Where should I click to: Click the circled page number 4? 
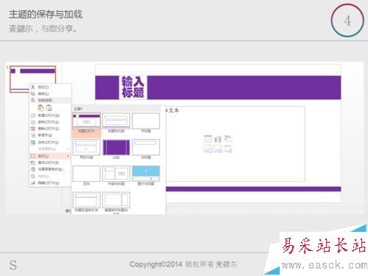347,21
